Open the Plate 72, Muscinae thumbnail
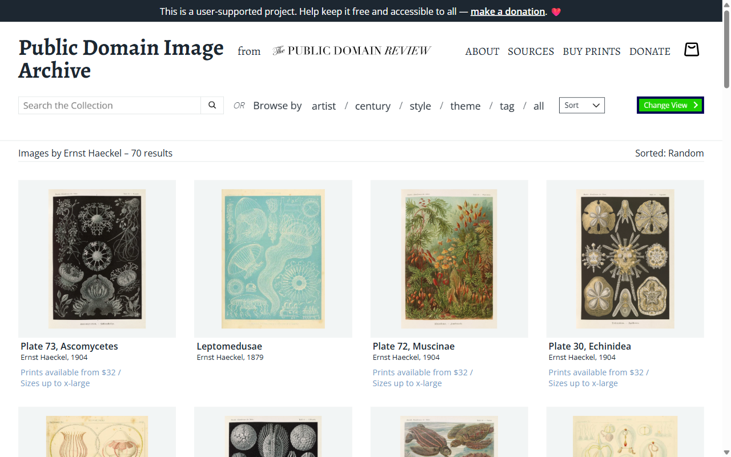Viewport: 731px width, 457px height. (x=449, y=259)
